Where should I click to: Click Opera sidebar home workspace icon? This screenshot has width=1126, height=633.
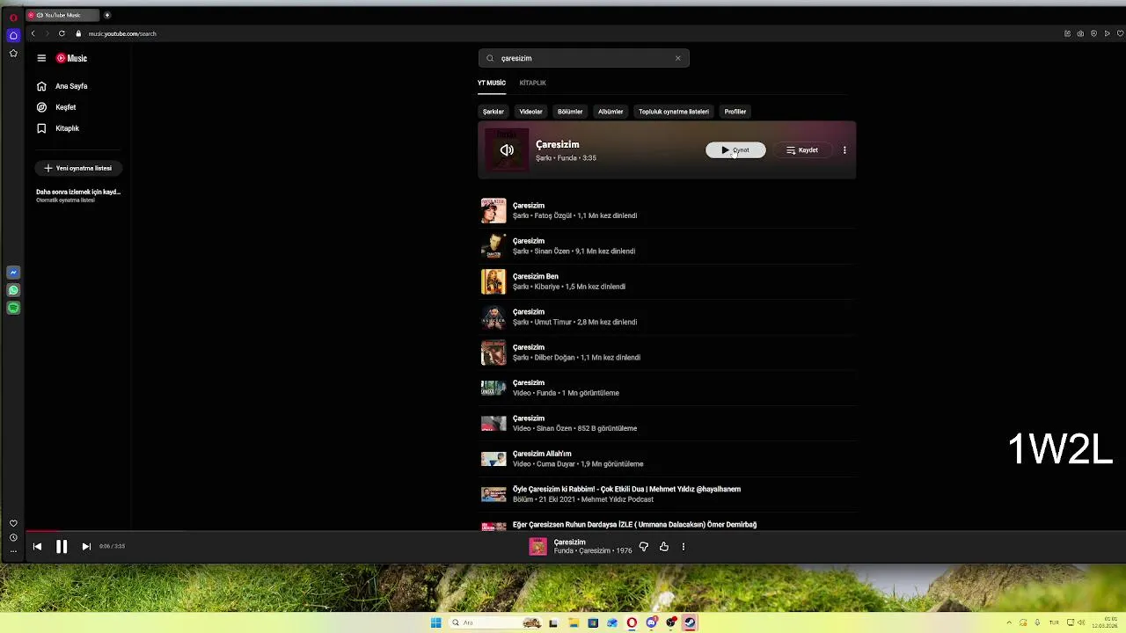point(13,36)
